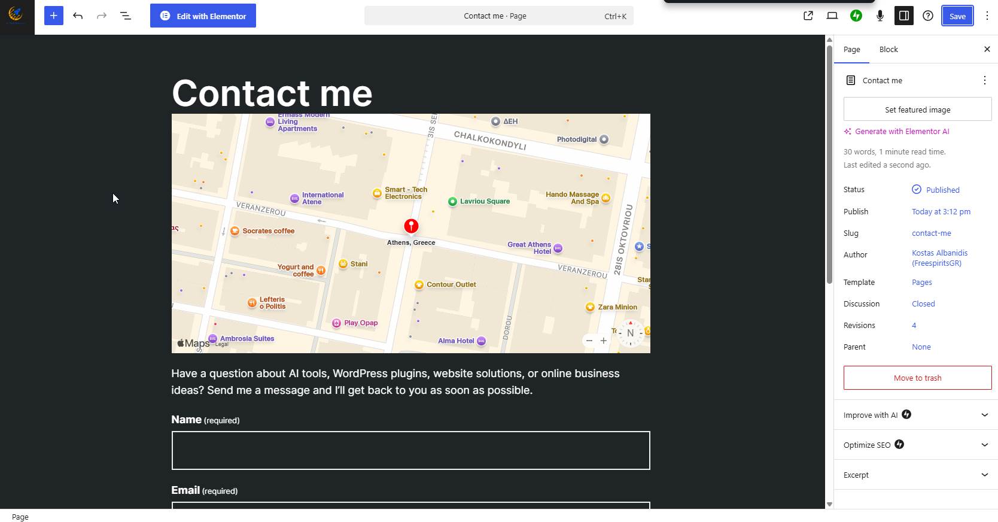The image size is (998, 522).
Task: Open the Jetpack sidebar
Action: coord(856,16)
